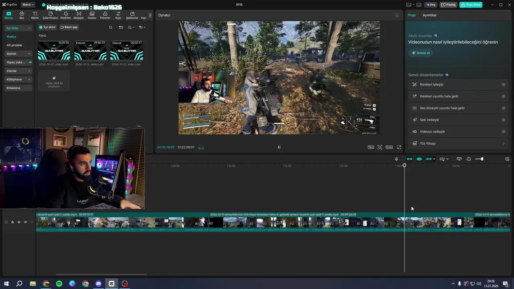
Task: Expand the Alanlar sidebar section
Action: pyautogui.click(x=18, y=71)
